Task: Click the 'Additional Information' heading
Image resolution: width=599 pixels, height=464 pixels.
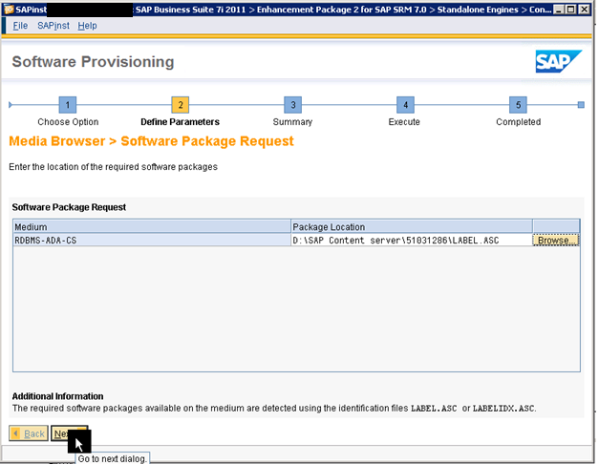Action: pyautogui.click(x=57, y=396)
